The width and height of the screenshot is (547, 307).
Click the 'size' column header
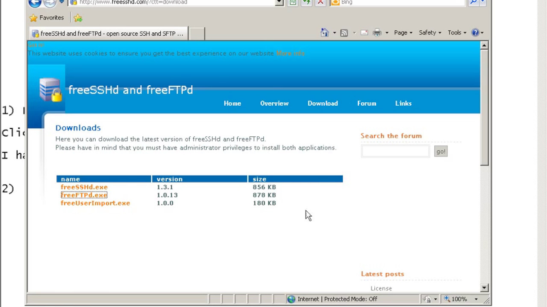click(x=296, y=179)
